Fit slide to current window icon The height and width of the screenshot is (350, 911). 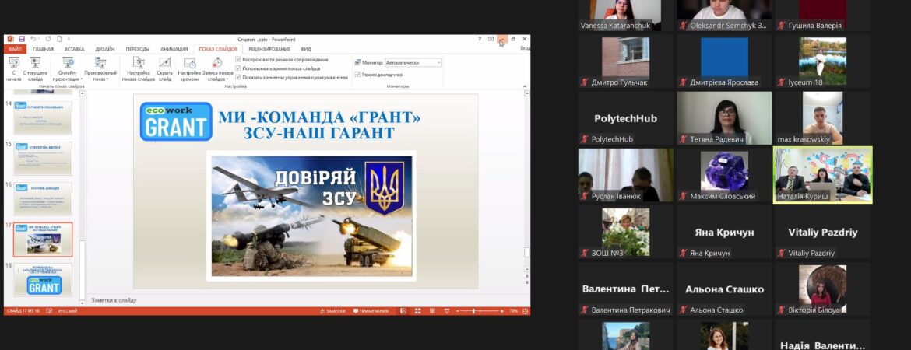pyautogui.click(x=524, y=311)
